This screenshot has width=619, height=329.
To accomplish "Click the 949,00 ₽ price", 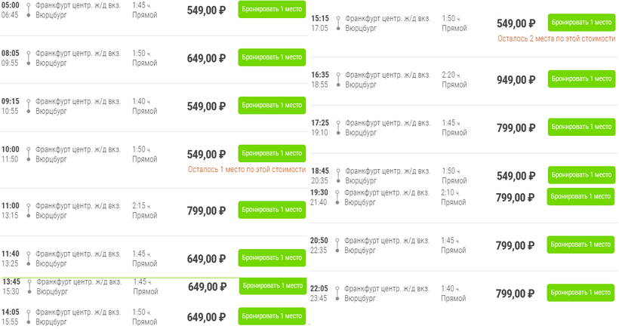I will coord(516,80).
